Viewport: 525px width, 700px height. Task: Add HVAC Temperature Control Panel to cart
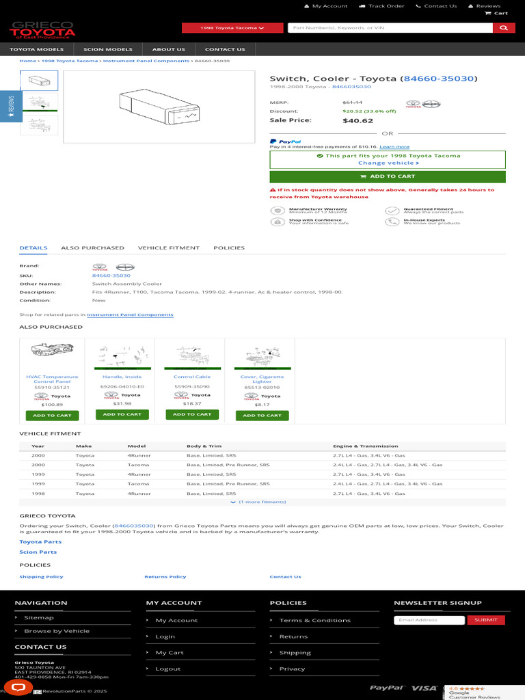pos(52,416)
